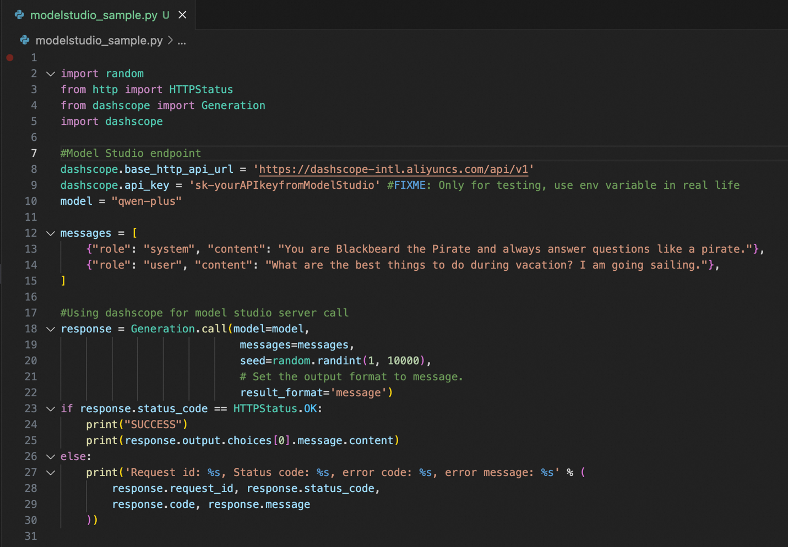
Task: Click the 'Request id: %s' format string
Action: 342,472
